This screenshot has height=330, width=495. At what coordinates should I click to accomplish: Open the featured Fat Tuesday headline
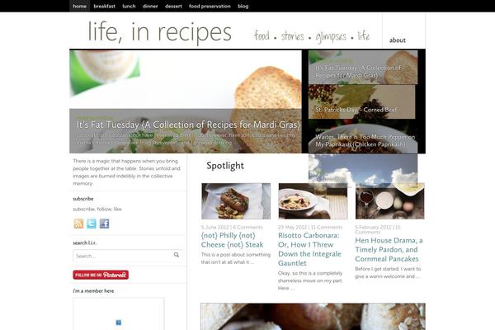pyautogui.click(x=188, y=125)
